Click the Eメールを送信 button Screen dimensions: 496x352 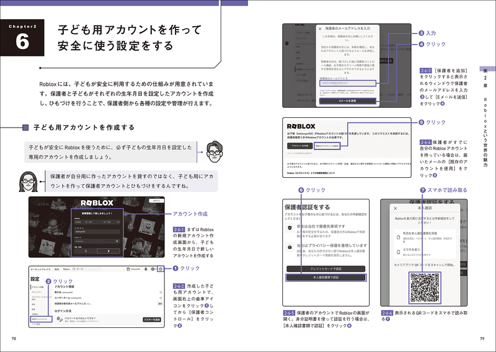coord(348,101)
